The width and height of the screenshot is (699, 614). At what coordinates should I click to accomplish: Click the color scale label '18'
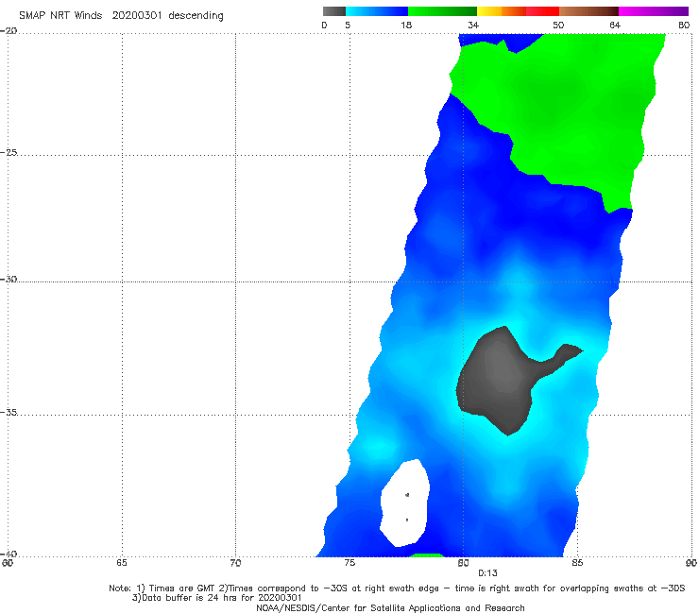pyautogui.click(x=406, y=25)
